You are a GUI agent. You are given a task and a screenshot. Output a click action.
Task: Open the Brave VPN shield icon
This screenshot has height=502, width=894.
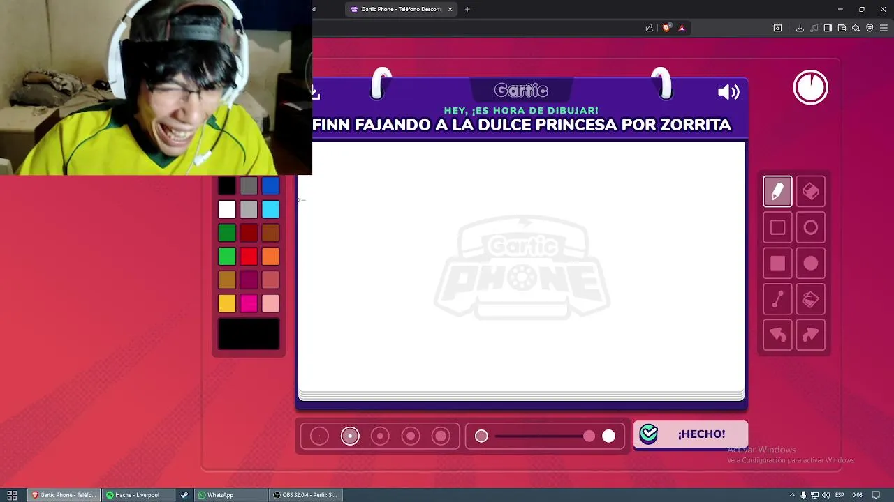tap(870, 28)
